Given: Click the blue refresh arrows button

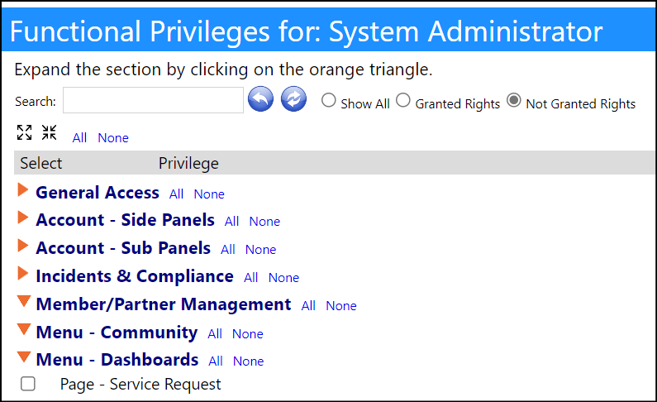Looking at the screenshot, I should (293, 99).
